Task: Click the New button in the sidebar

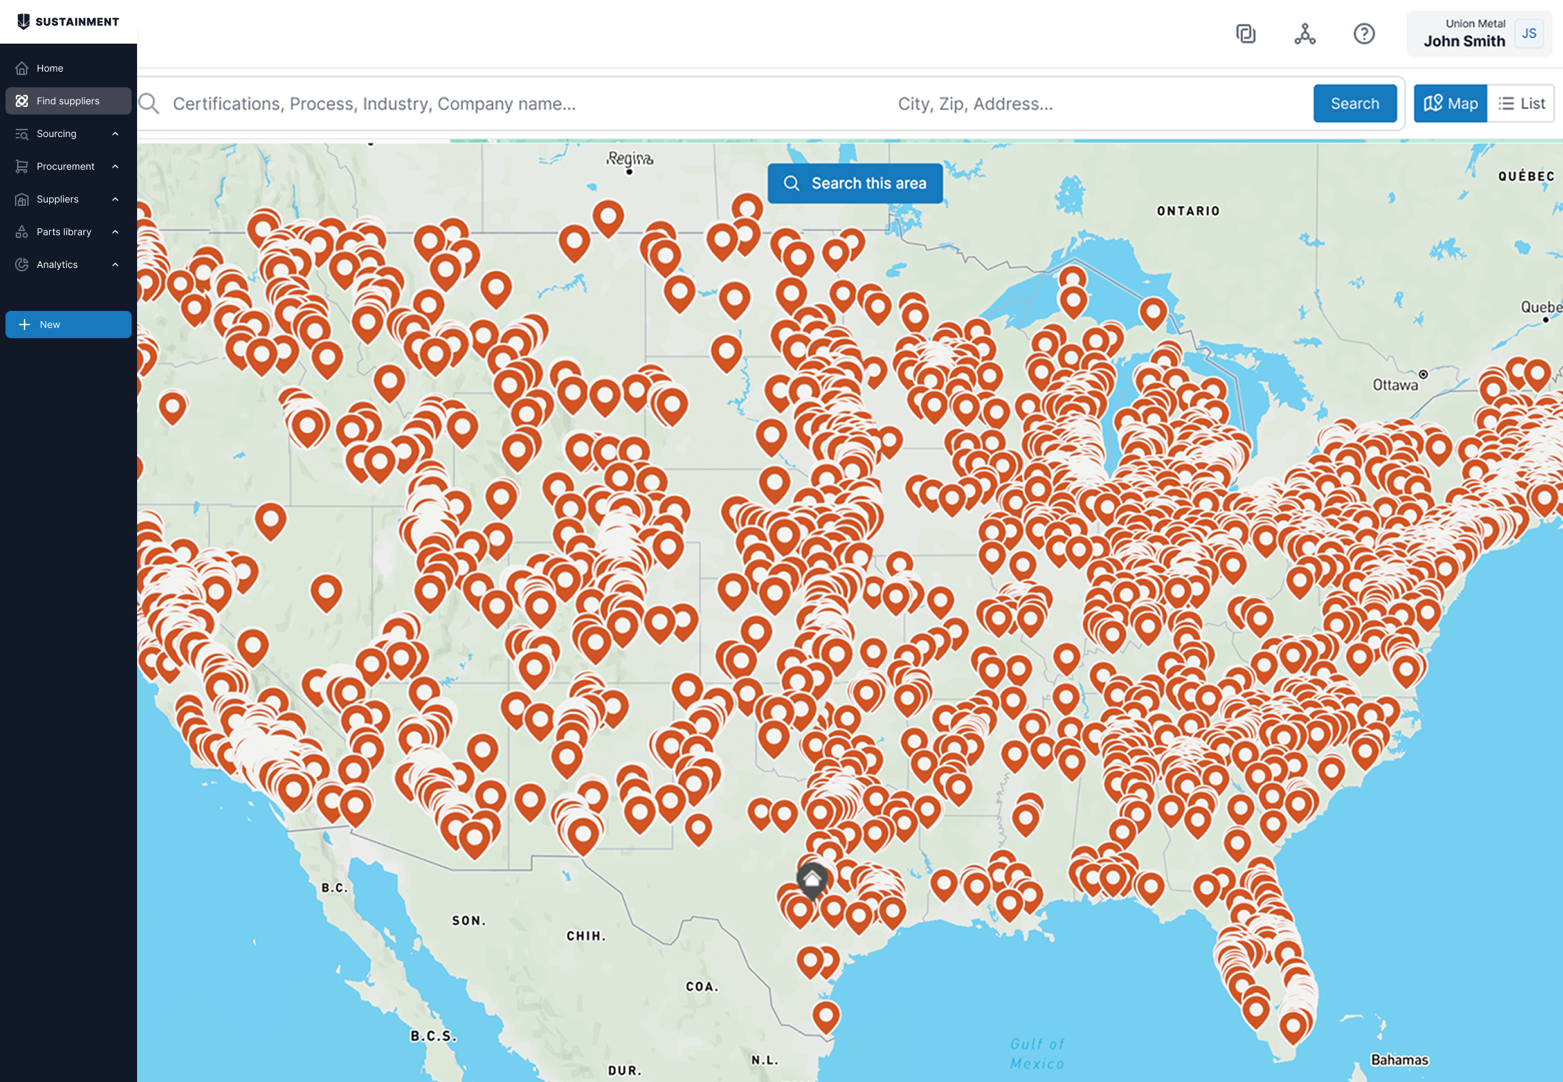Action: coord(68,325)
